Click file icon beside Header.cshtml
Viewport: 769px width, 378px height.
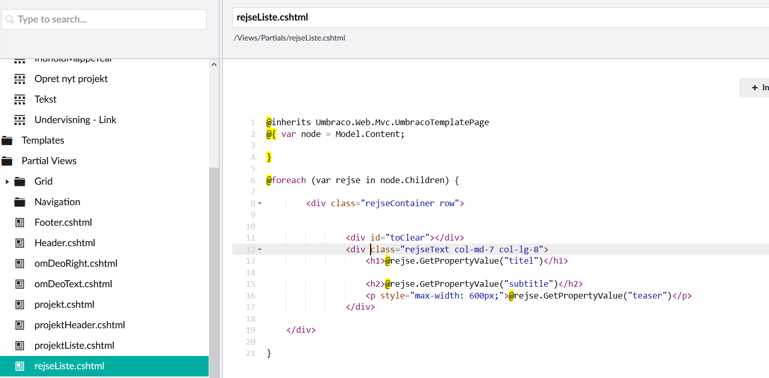20,243
